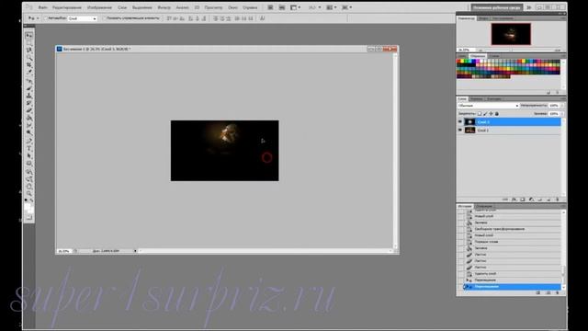Select the Brush tool in the toolbox
This screenshot has width=588, height=331.
(x=29, y=88)
